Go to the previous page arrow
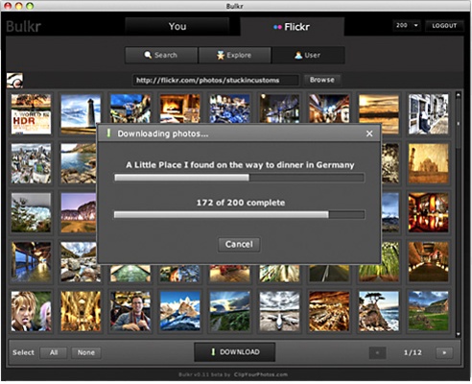472x384 pixels. click(x=377, y=352)
